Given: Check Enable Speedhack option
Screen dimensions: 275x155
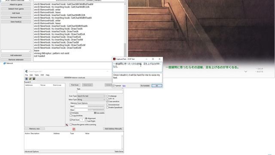Looking at the screenshot, I should point(107,107).
